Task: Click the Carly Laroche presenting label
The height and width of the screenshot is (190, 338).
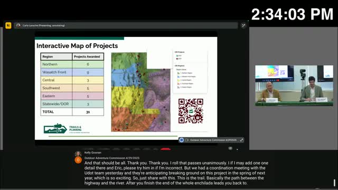Action: click(43, 25)
